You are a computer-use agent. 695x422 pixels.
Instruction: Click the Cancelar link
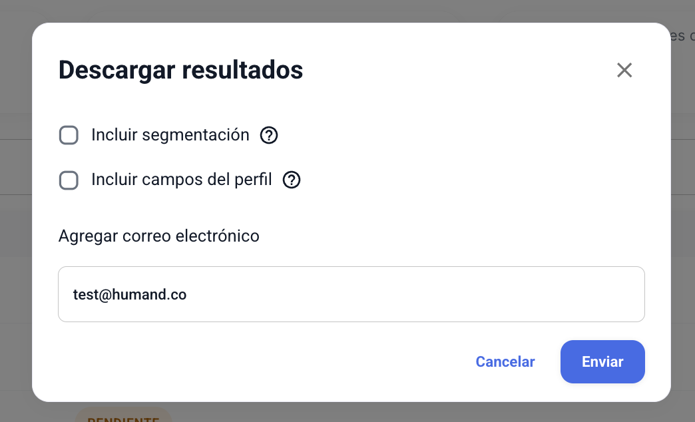(x=505, y=361)
